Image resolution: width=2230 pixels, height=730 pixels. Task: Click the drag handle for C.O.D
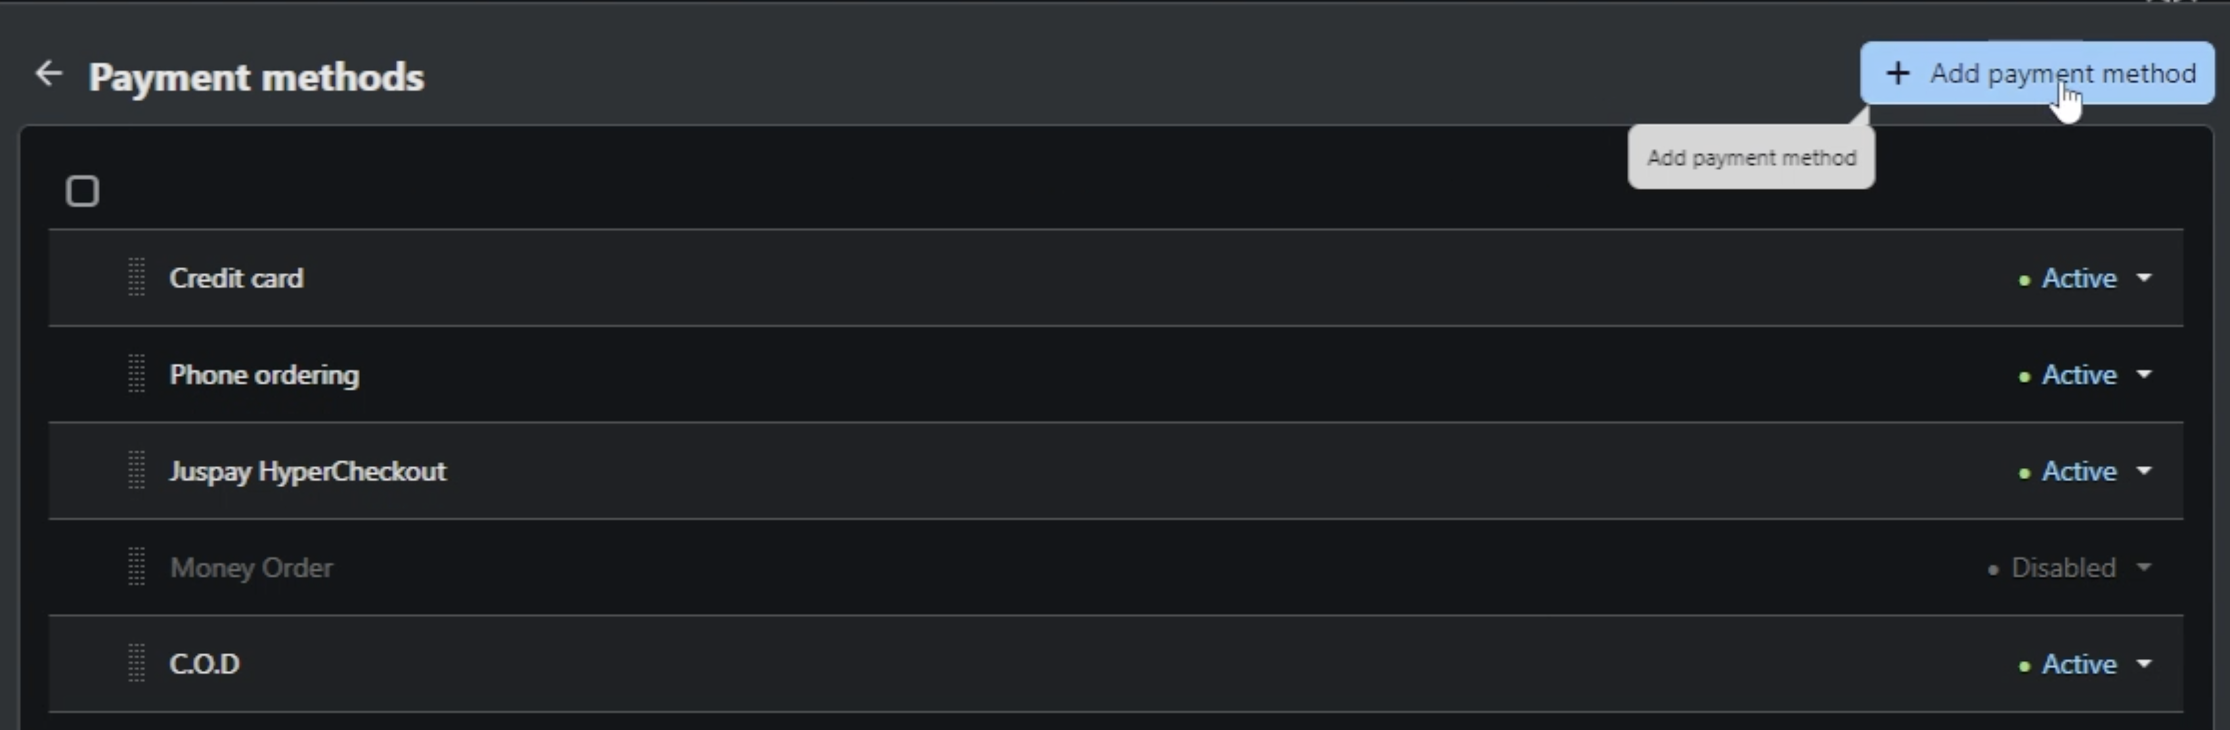[x=137, y=664]
